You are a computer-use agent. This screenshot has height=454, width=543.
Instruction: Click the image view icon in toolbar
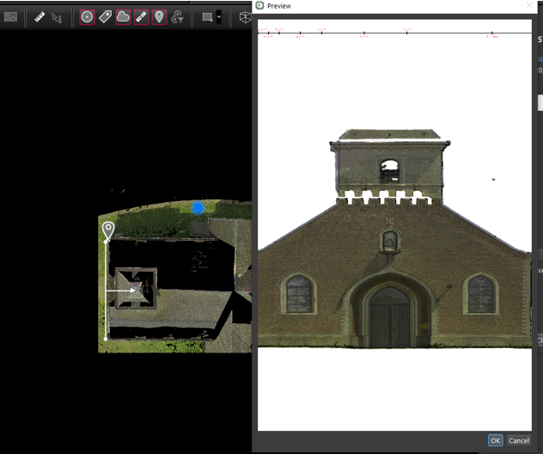[x=11, y=16]
